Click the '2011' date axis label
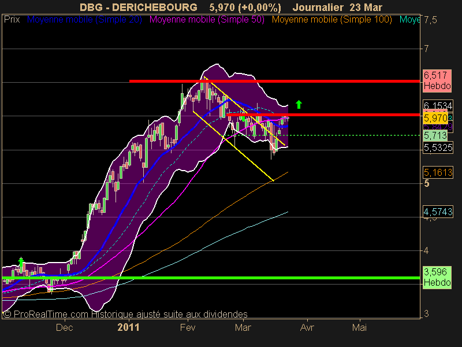Viewport: 462px width, 347px height. [x=128, y=327]
